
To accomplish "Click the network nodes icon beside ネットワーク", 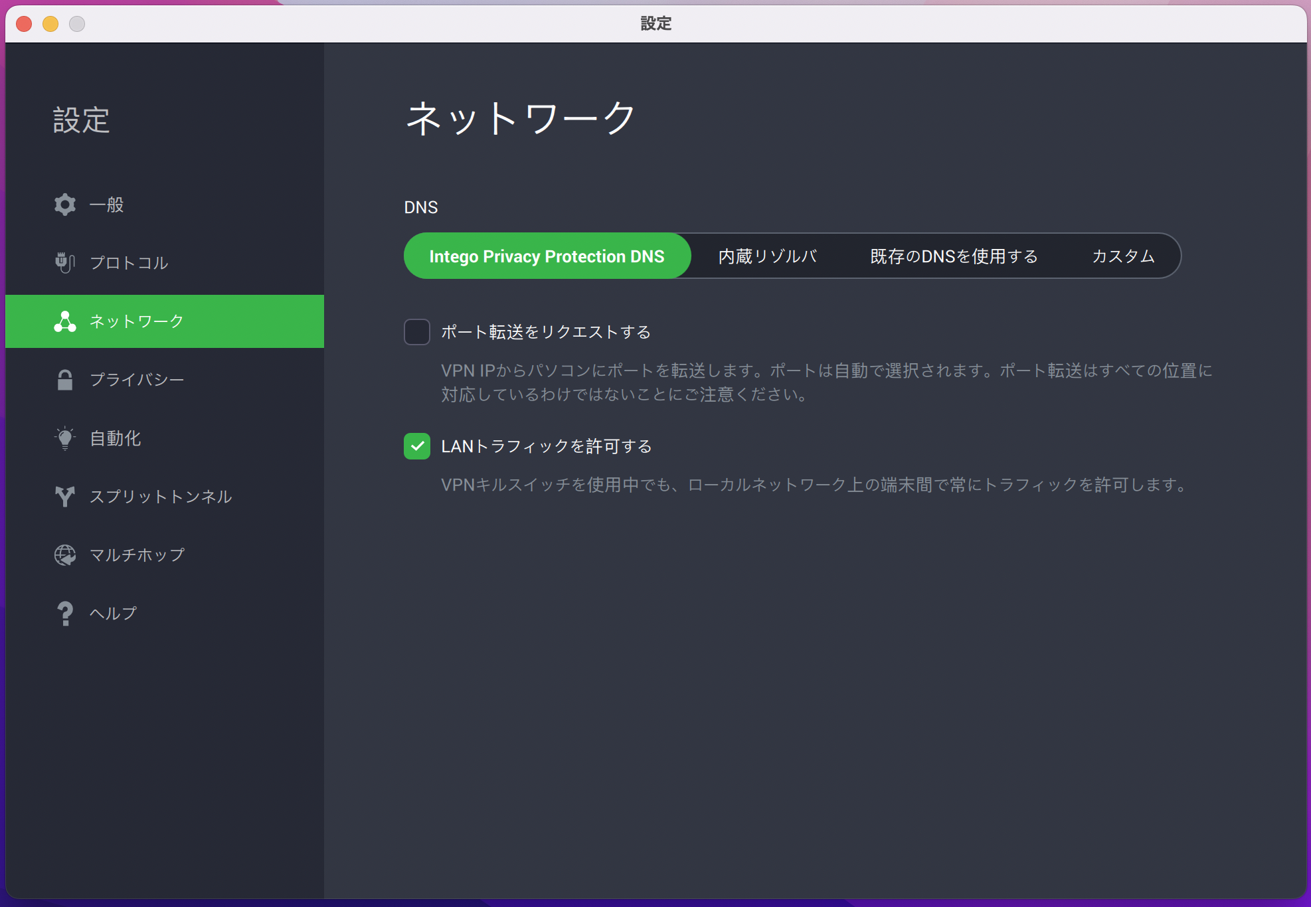I will [65, 321].
